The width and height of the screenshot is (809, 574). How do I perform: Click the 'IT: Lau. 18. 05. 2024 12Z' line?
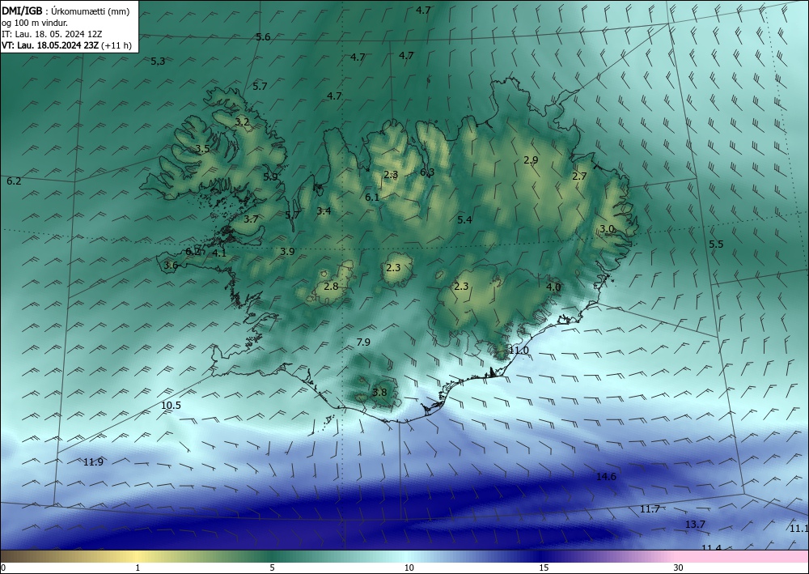click(52, 34)
